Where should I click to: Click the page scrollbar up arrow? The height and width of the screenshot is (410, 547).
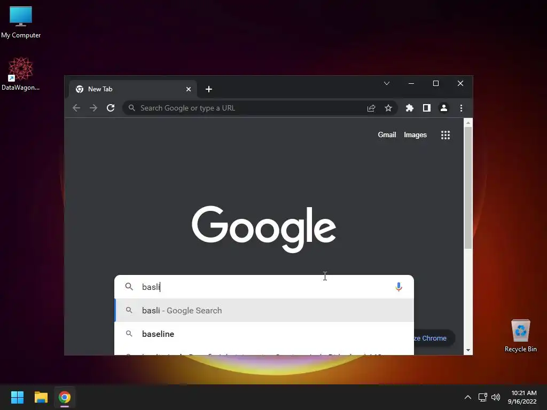[x=468, y=123]
